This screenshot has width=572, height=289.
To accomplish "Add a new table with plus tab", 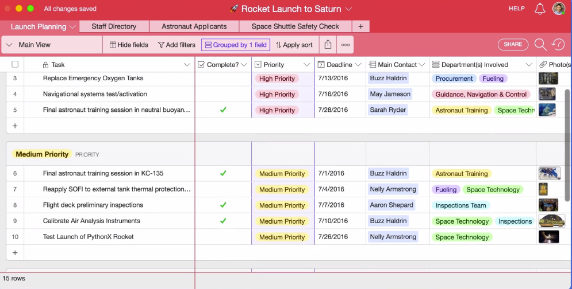I will pos(360,26).
